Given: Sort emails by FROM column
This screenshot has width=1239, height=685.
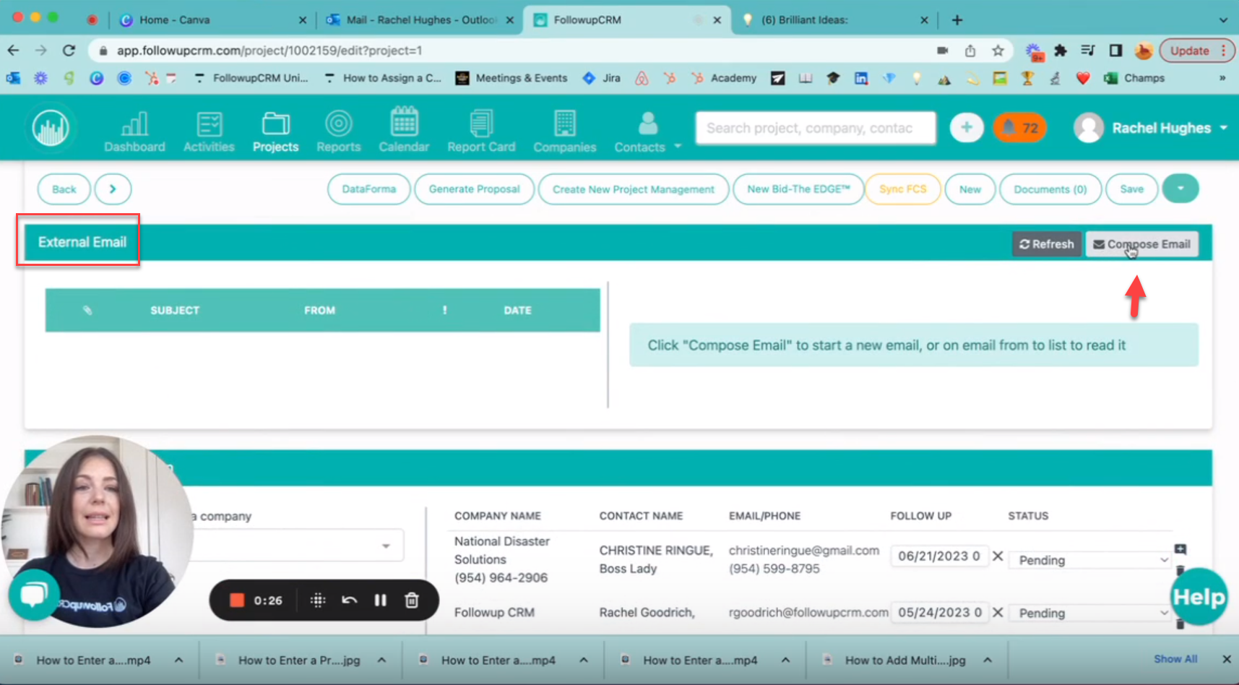Looking at the screenshot, I should coord(319,310).
